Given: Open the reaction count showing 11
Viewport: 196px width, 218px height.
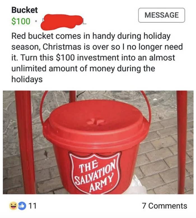Looking at the screenshot, I should click(x=32, y=206).
